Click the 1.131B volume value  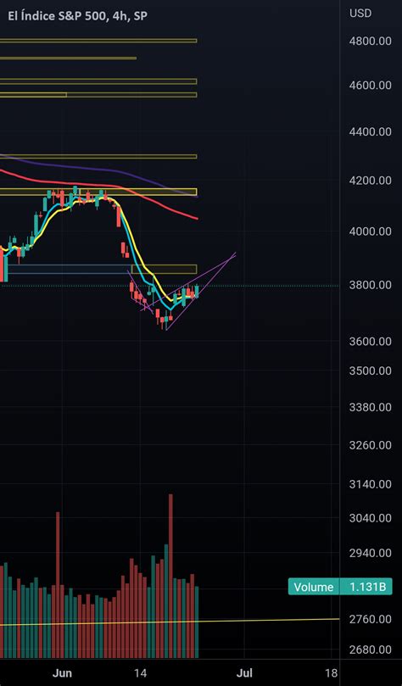tap(367, 587)
